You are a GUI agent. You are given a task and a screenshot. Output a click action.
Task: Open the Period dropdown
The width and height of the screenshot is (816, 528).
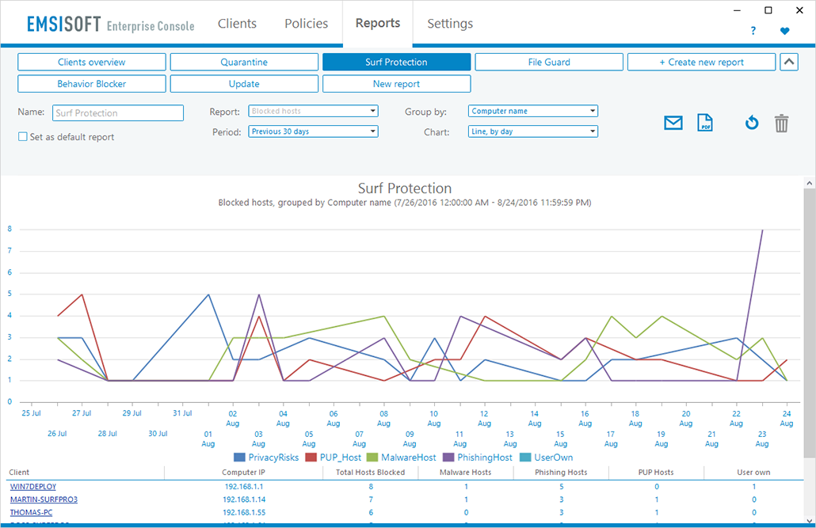point(313,131)
